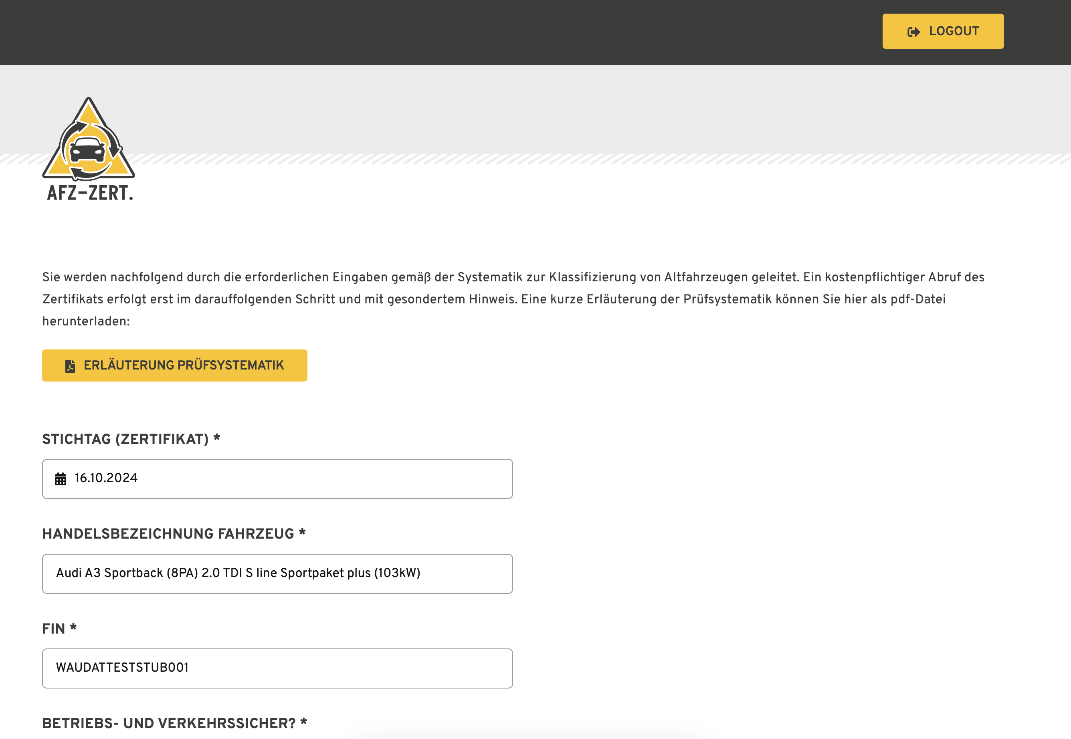The width and height of the screenshot is (1071, 739).
Task: Click the FIN label
Action: point(59,628)
